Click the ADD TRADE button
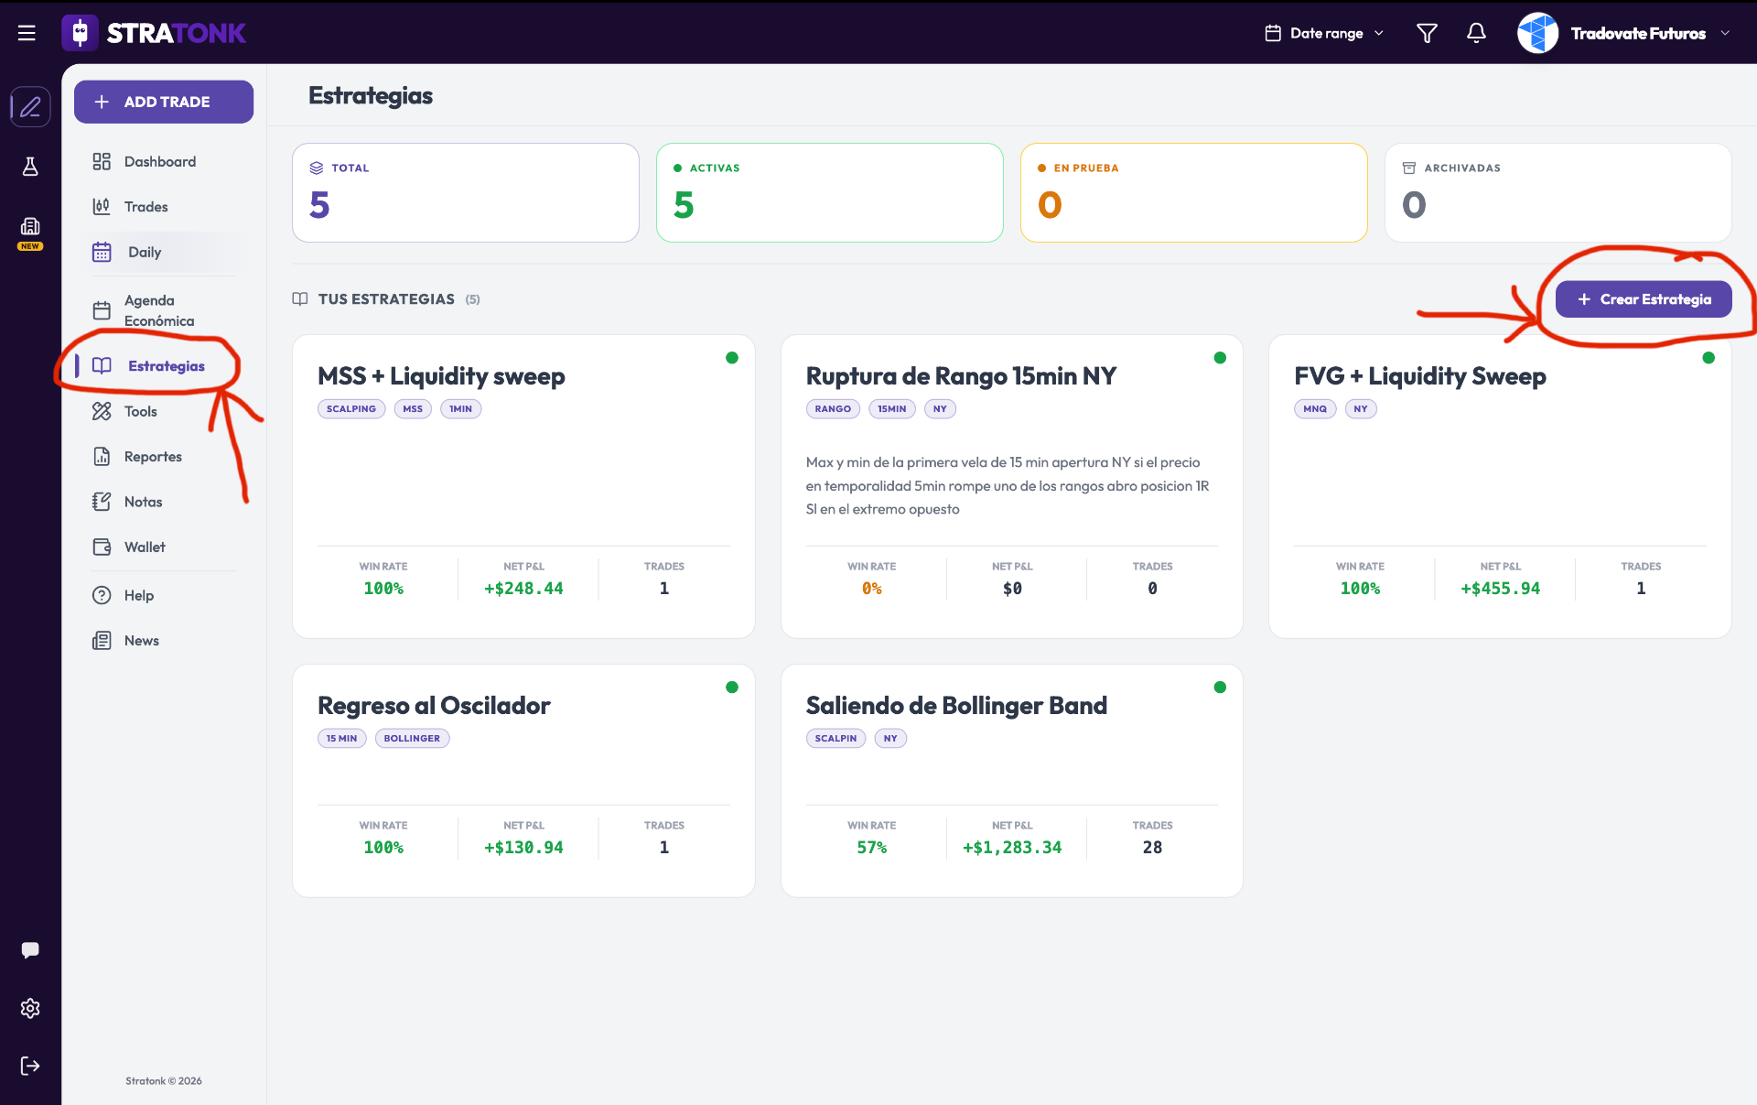1757x1105 pixels. (x=164, y=102)
